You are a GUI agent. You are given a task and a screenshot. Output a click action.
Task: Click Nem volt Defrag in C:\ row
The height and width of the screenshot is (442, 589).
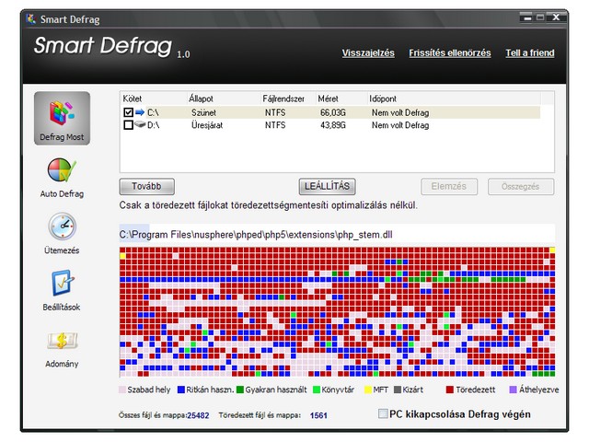coord(400,112)
